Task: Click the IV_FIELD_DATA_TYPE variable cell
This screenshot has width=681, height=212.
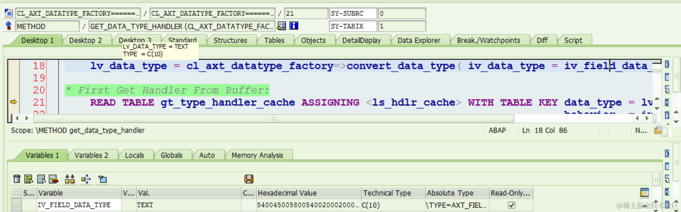Action: [x=79, y=205]
